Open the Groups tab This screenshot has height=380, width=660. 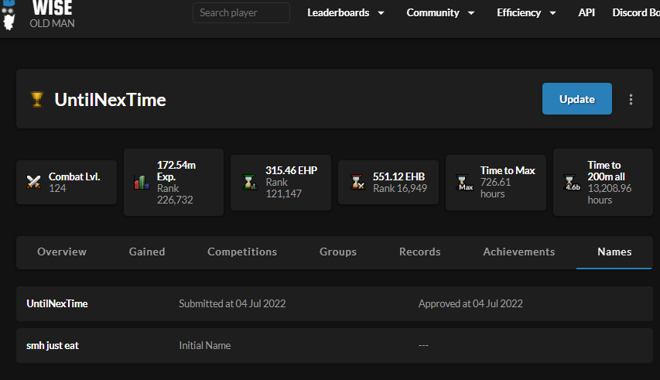(338, 252)
